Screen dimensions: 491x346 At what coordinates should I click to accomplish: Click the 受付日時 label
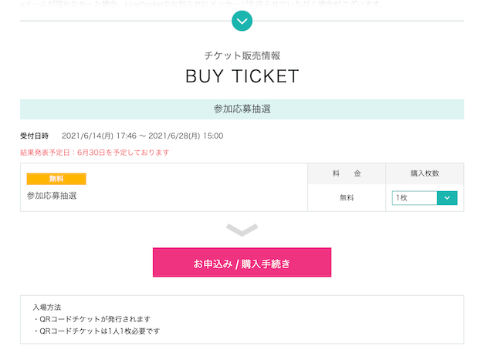[35, 136]
